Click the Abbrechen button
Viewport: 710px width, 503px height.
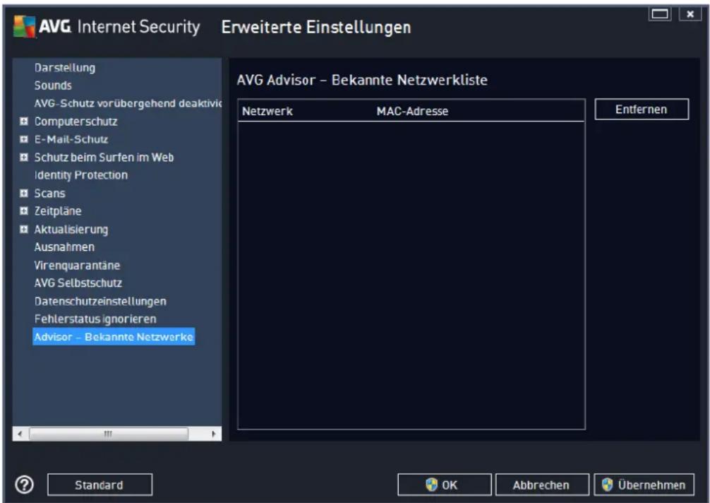pyautogui.click(x=542, y=485)
